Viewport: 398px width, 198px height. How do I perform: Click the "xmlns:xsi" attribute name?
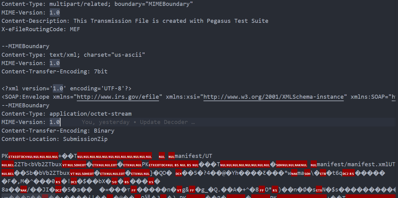[181, 97]
